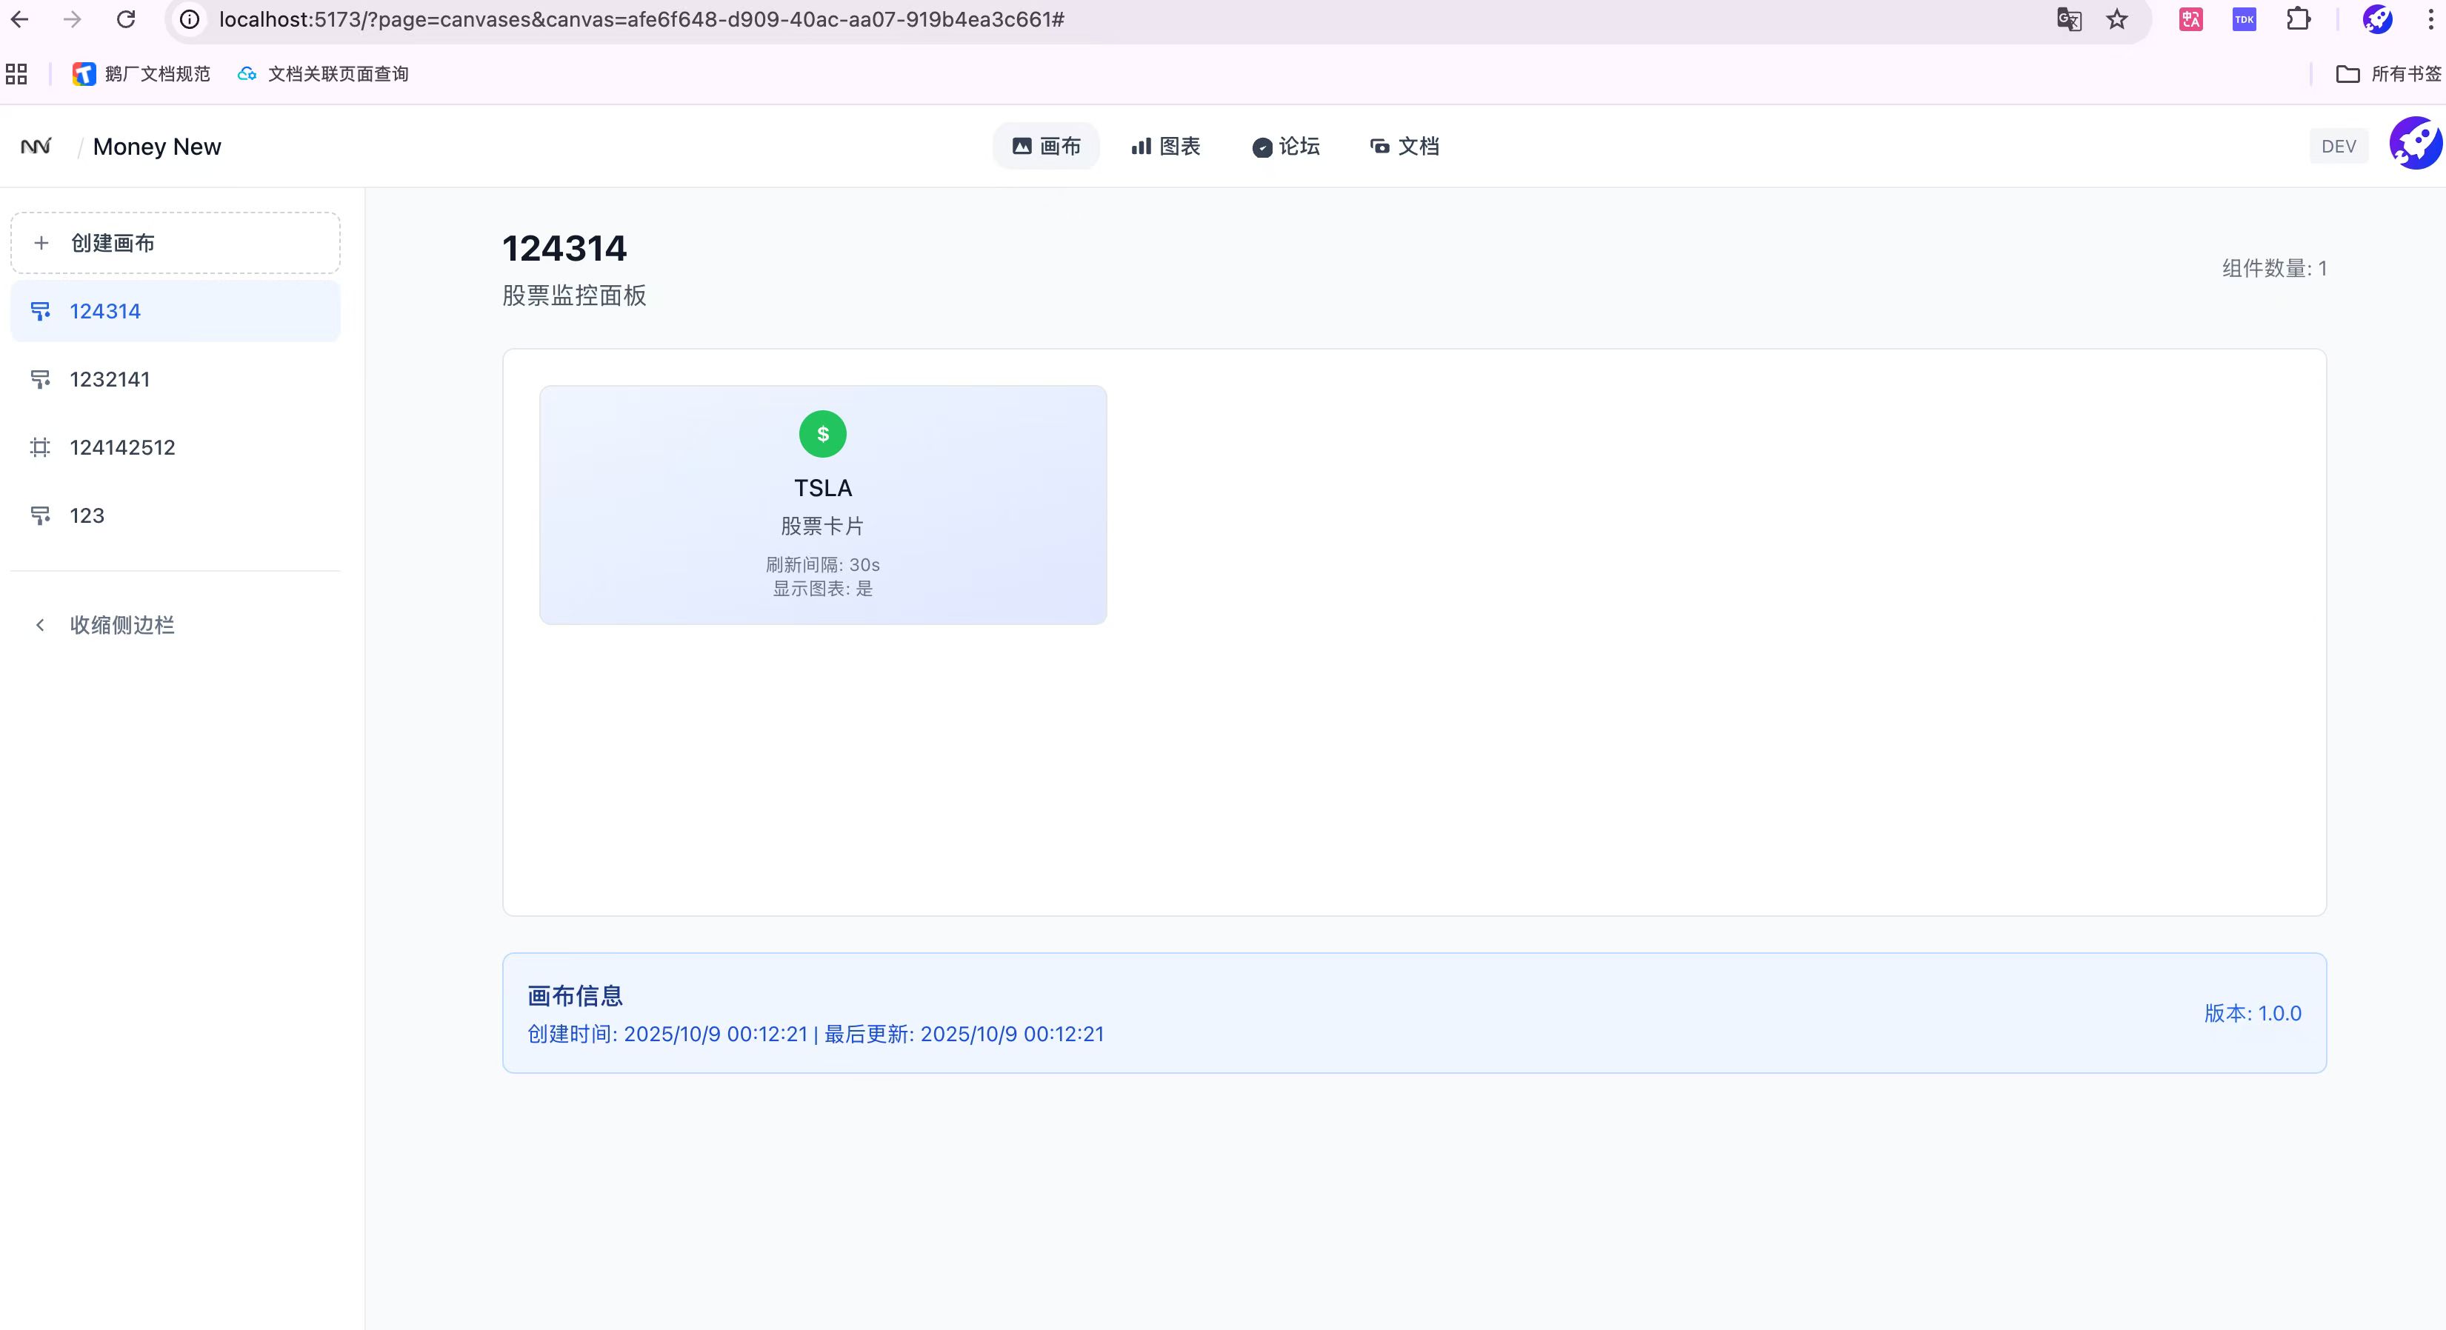The height and width of the screenshot is (1330, 2446).
Task: Select canvas 124142512 in sidebar
Action: tap(121, 447)
